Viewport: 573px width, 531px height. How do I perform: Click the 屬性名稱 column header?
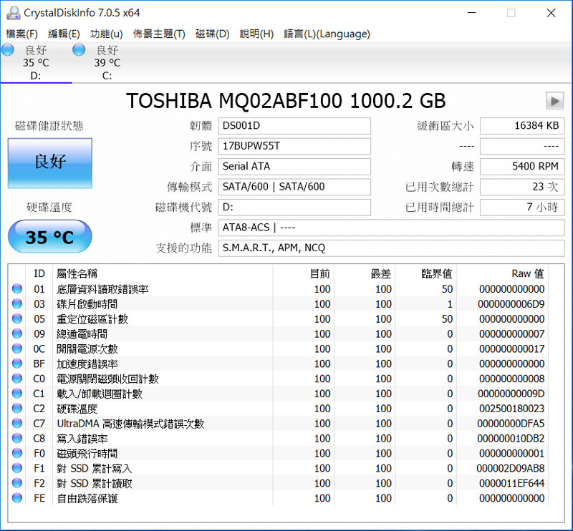(163, 273)
